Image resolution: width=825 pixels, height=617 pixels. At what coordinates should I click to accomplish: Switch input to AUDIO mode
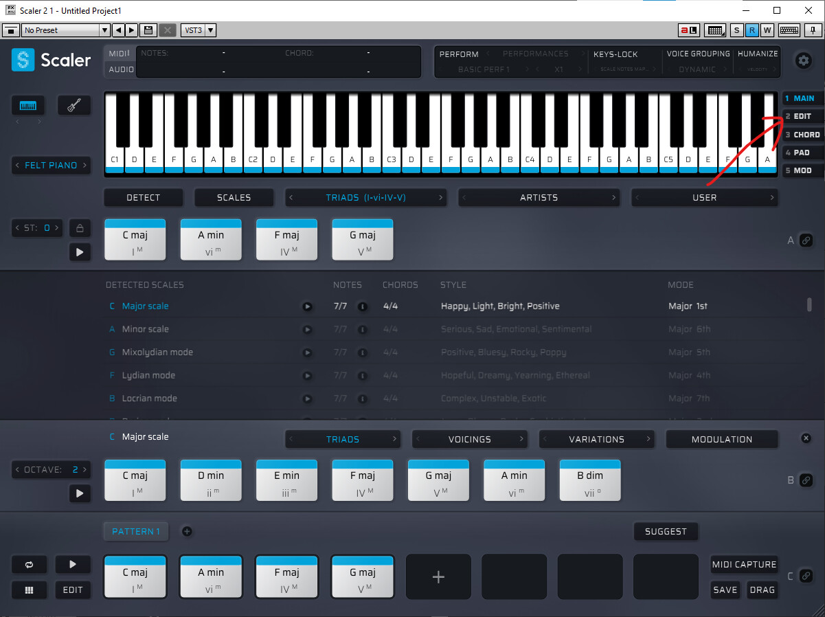point(121,69)
